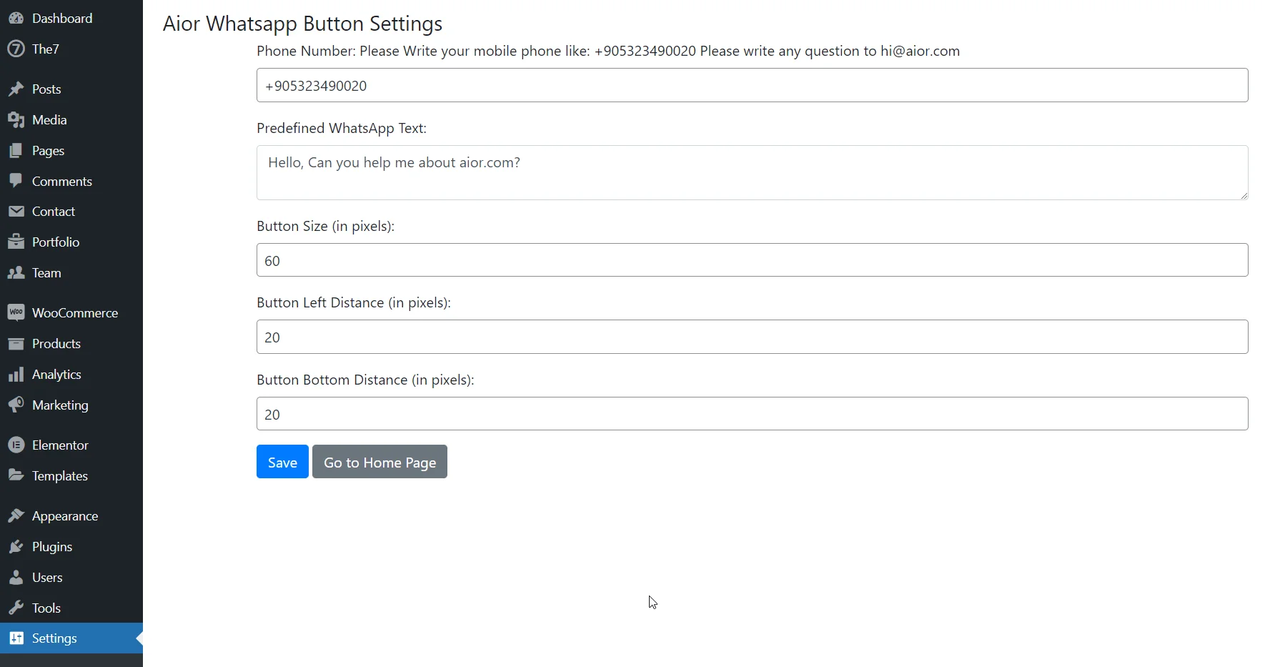Focus the phone number input field
The width and height of the screenshot is (1265, 667).
click(752, 85)
